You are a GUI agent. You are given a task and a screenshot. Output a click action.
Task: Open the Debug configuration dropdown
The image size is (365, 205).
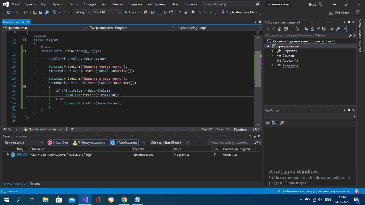click(x=82, y=12)
